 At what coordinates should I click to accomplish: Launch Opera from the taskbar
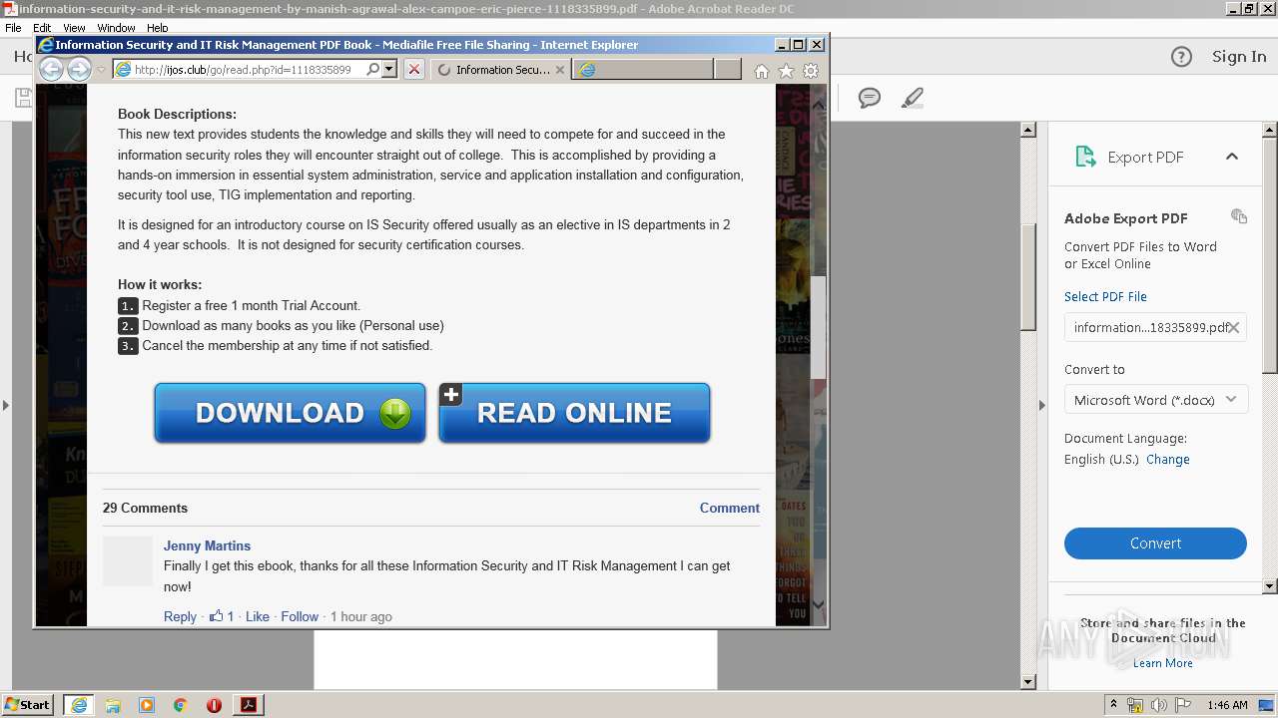click(x=214, y=705)
